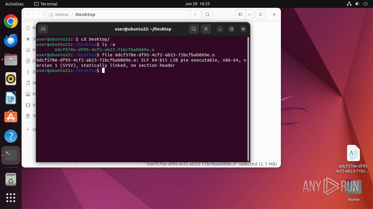The image size is (373, 209).
Task: Expand view options dropdown in Files
Action: (249, 15)
